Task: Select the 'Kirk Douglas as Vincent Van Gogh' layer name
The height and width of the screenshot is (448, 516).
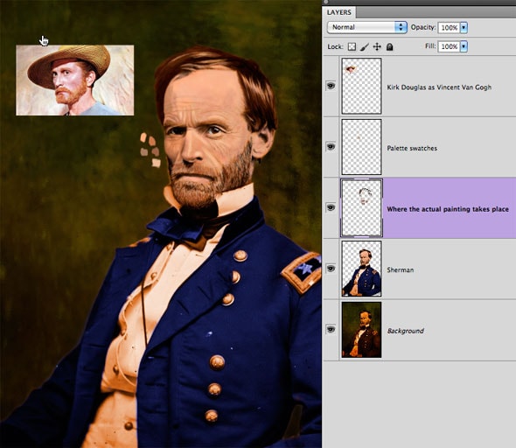Action: click(439, 87)
